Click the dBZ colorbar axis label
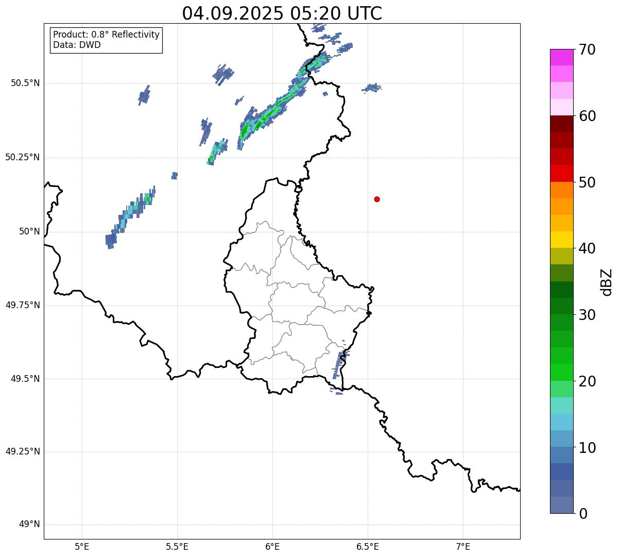Viewport: 619px width, 557px height. pos(607,282)
